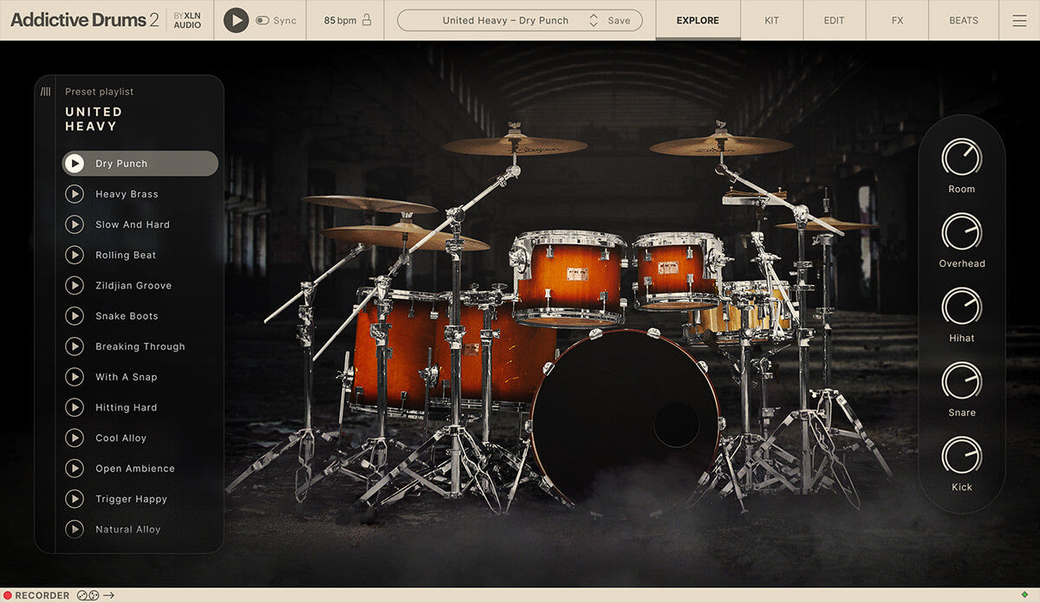Switch to the KIT tab
Screen dimensions: 1040x603
pos(771,21)
